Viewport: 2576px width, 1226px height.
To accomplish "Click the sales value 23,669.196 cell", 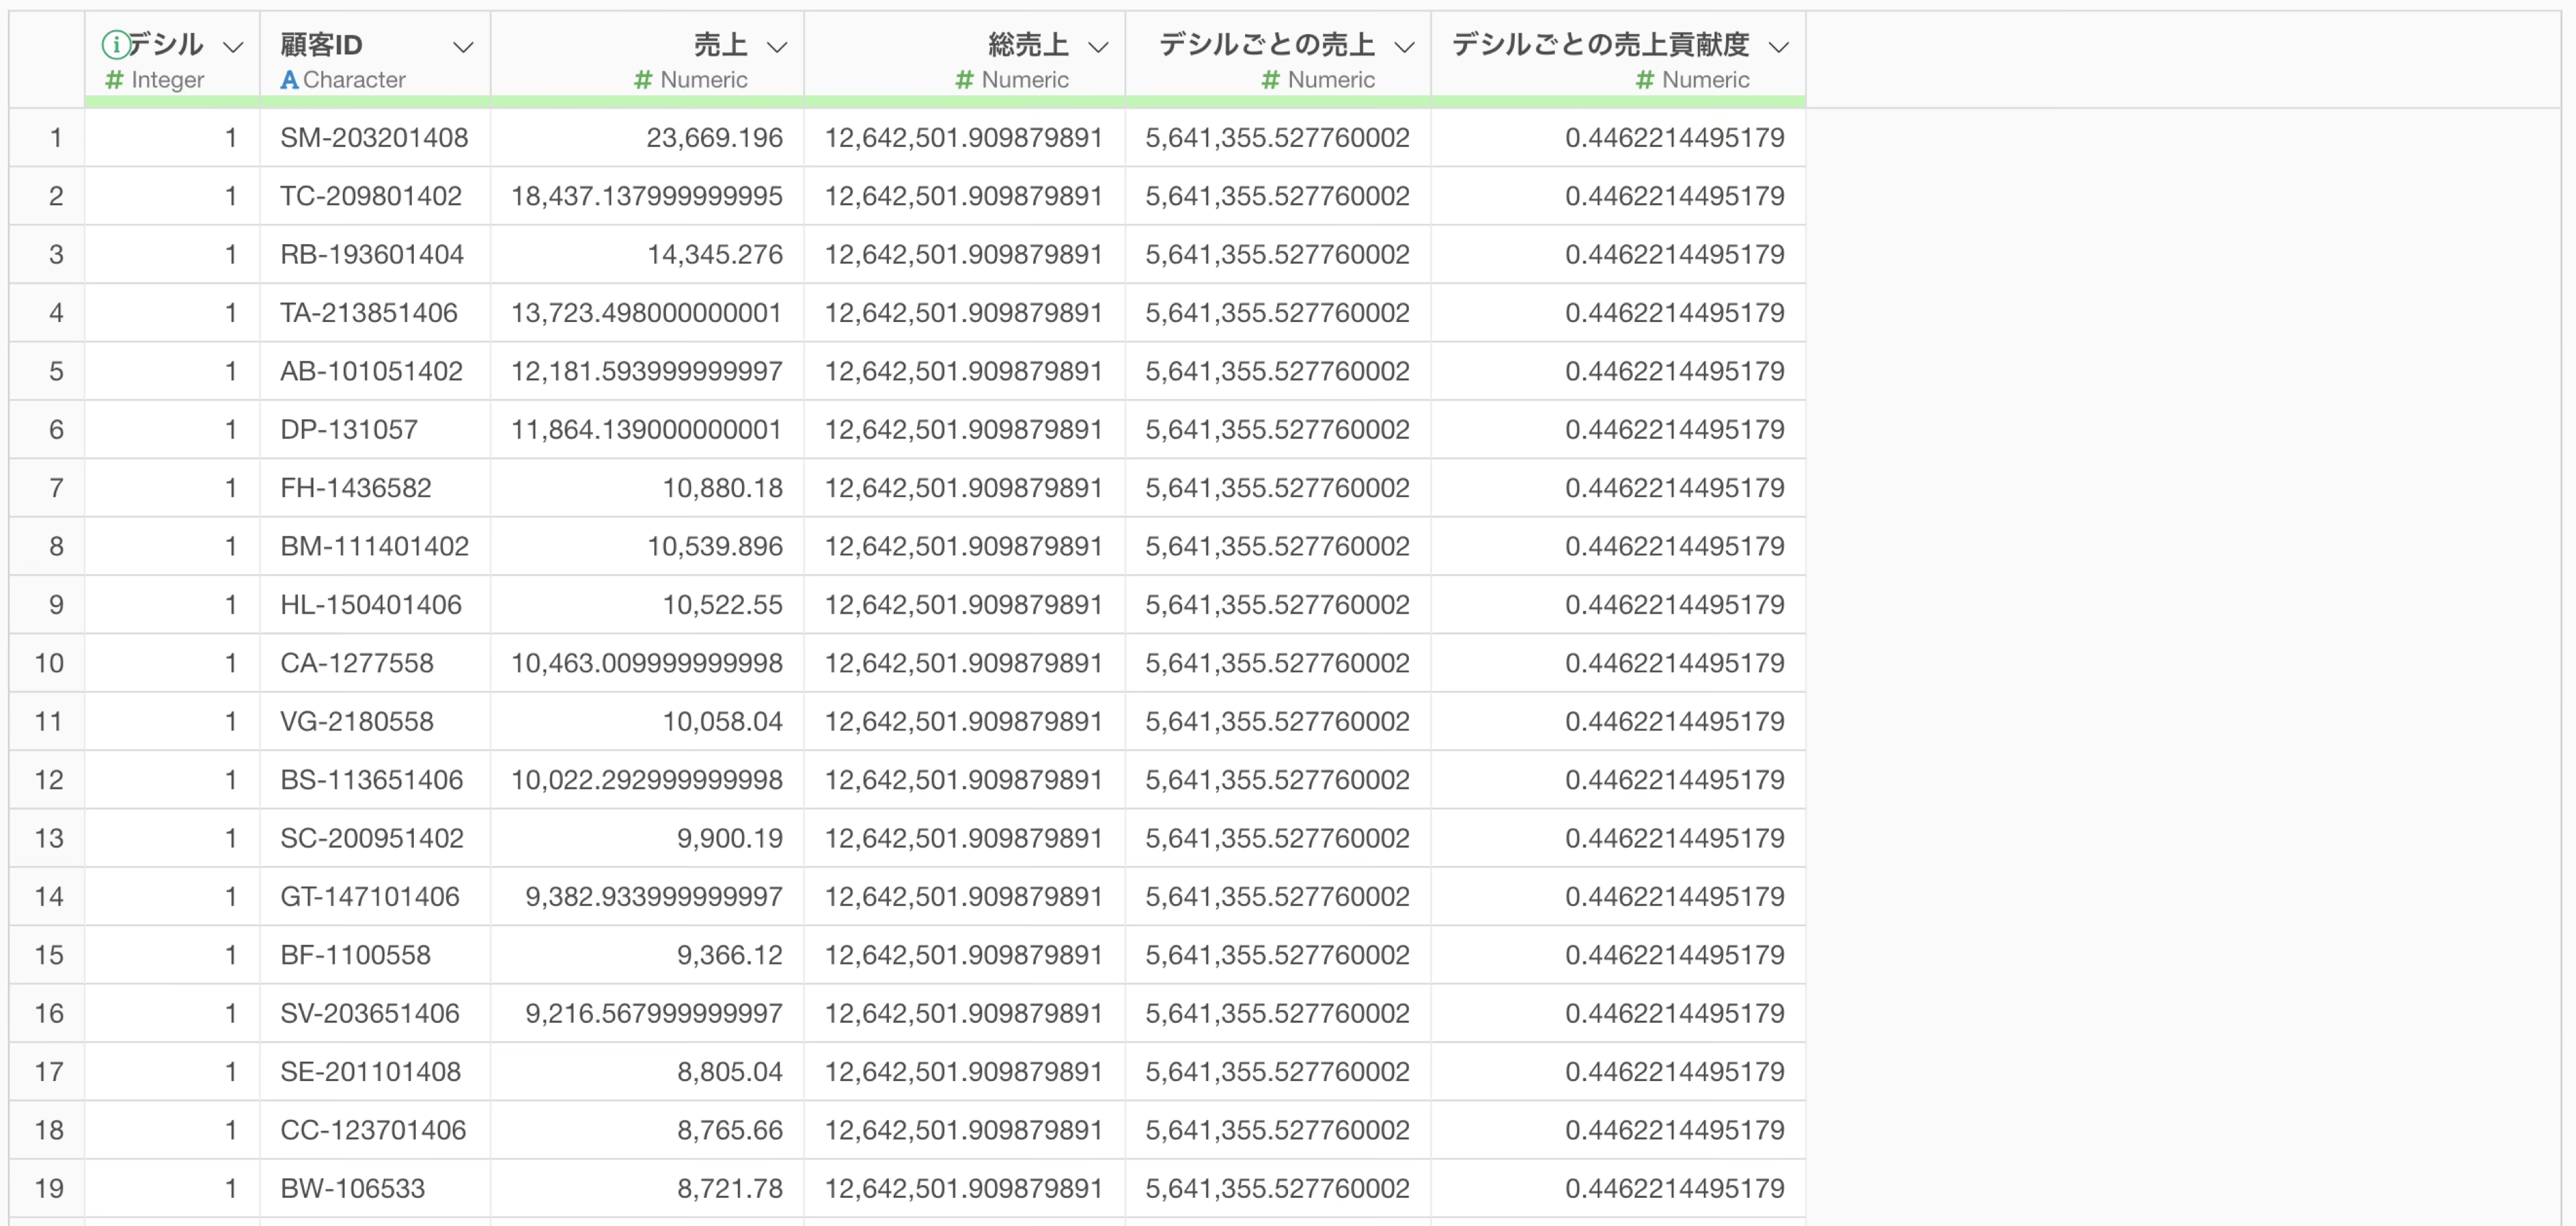I will pos(714,138).
